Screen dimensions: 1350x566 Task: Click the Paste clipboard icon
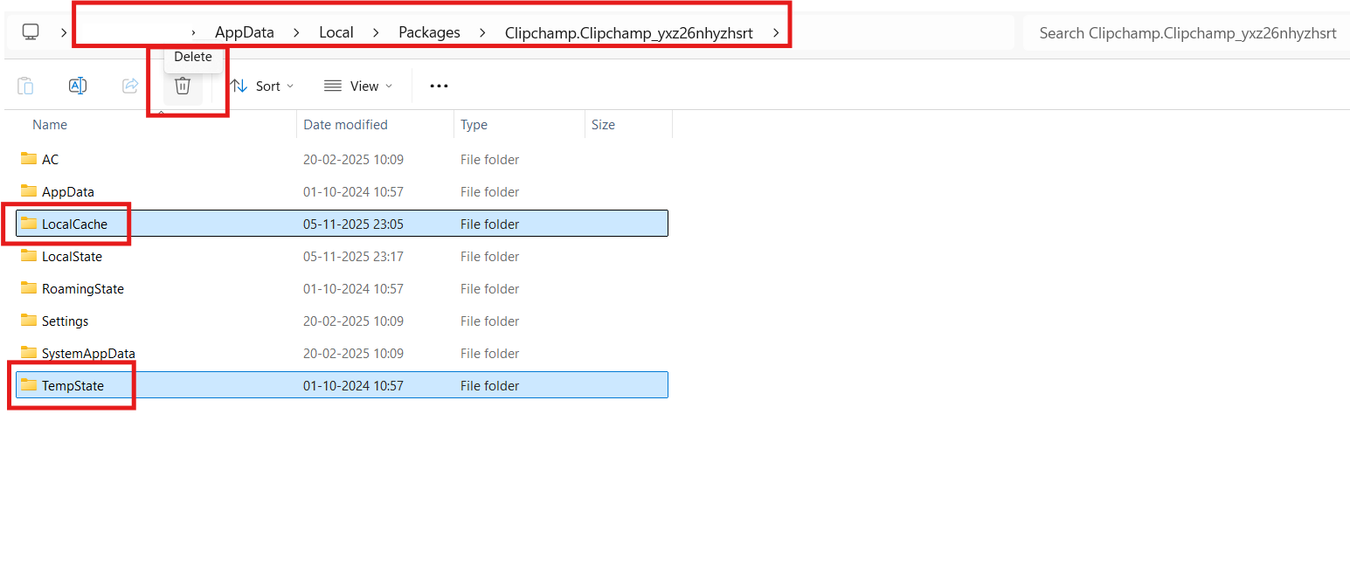tap(25, 86)
